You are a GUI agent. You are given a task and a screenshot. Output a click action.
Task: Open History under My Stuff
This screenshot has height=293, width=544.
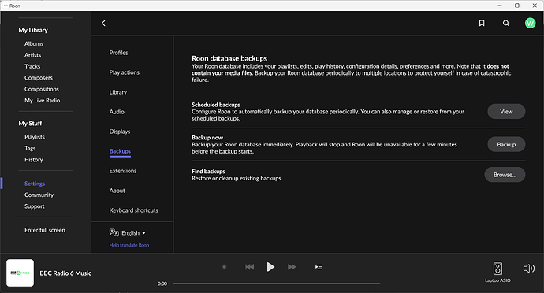pyautogui.click(x=34, y=160)
